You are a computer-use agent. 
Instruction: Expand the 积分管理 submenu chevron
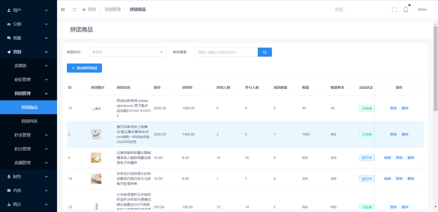point(46,149)
